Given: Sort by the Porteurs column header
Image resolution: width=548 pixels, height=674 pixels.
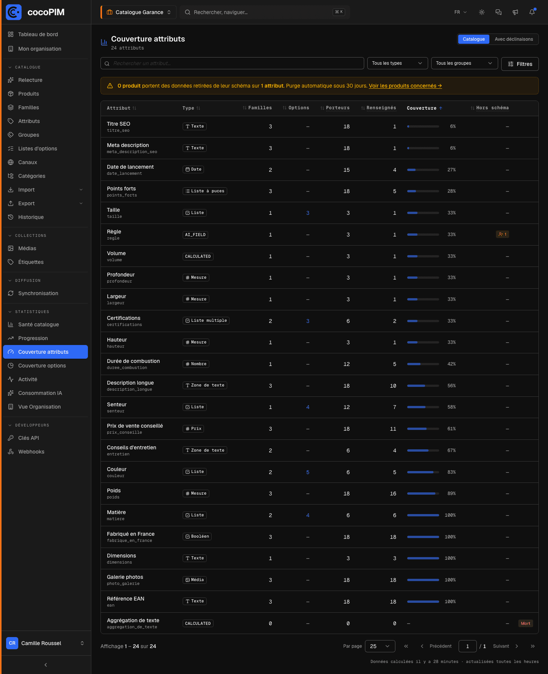Looking at the screenshot, I should [335, 108].
